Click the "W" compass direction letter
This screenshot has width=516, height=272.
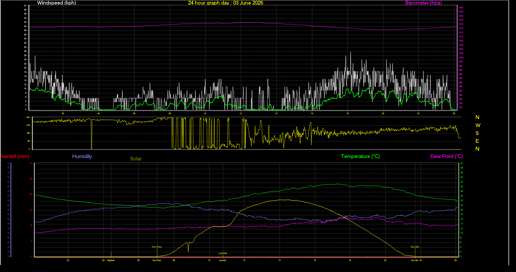(478, 125)
